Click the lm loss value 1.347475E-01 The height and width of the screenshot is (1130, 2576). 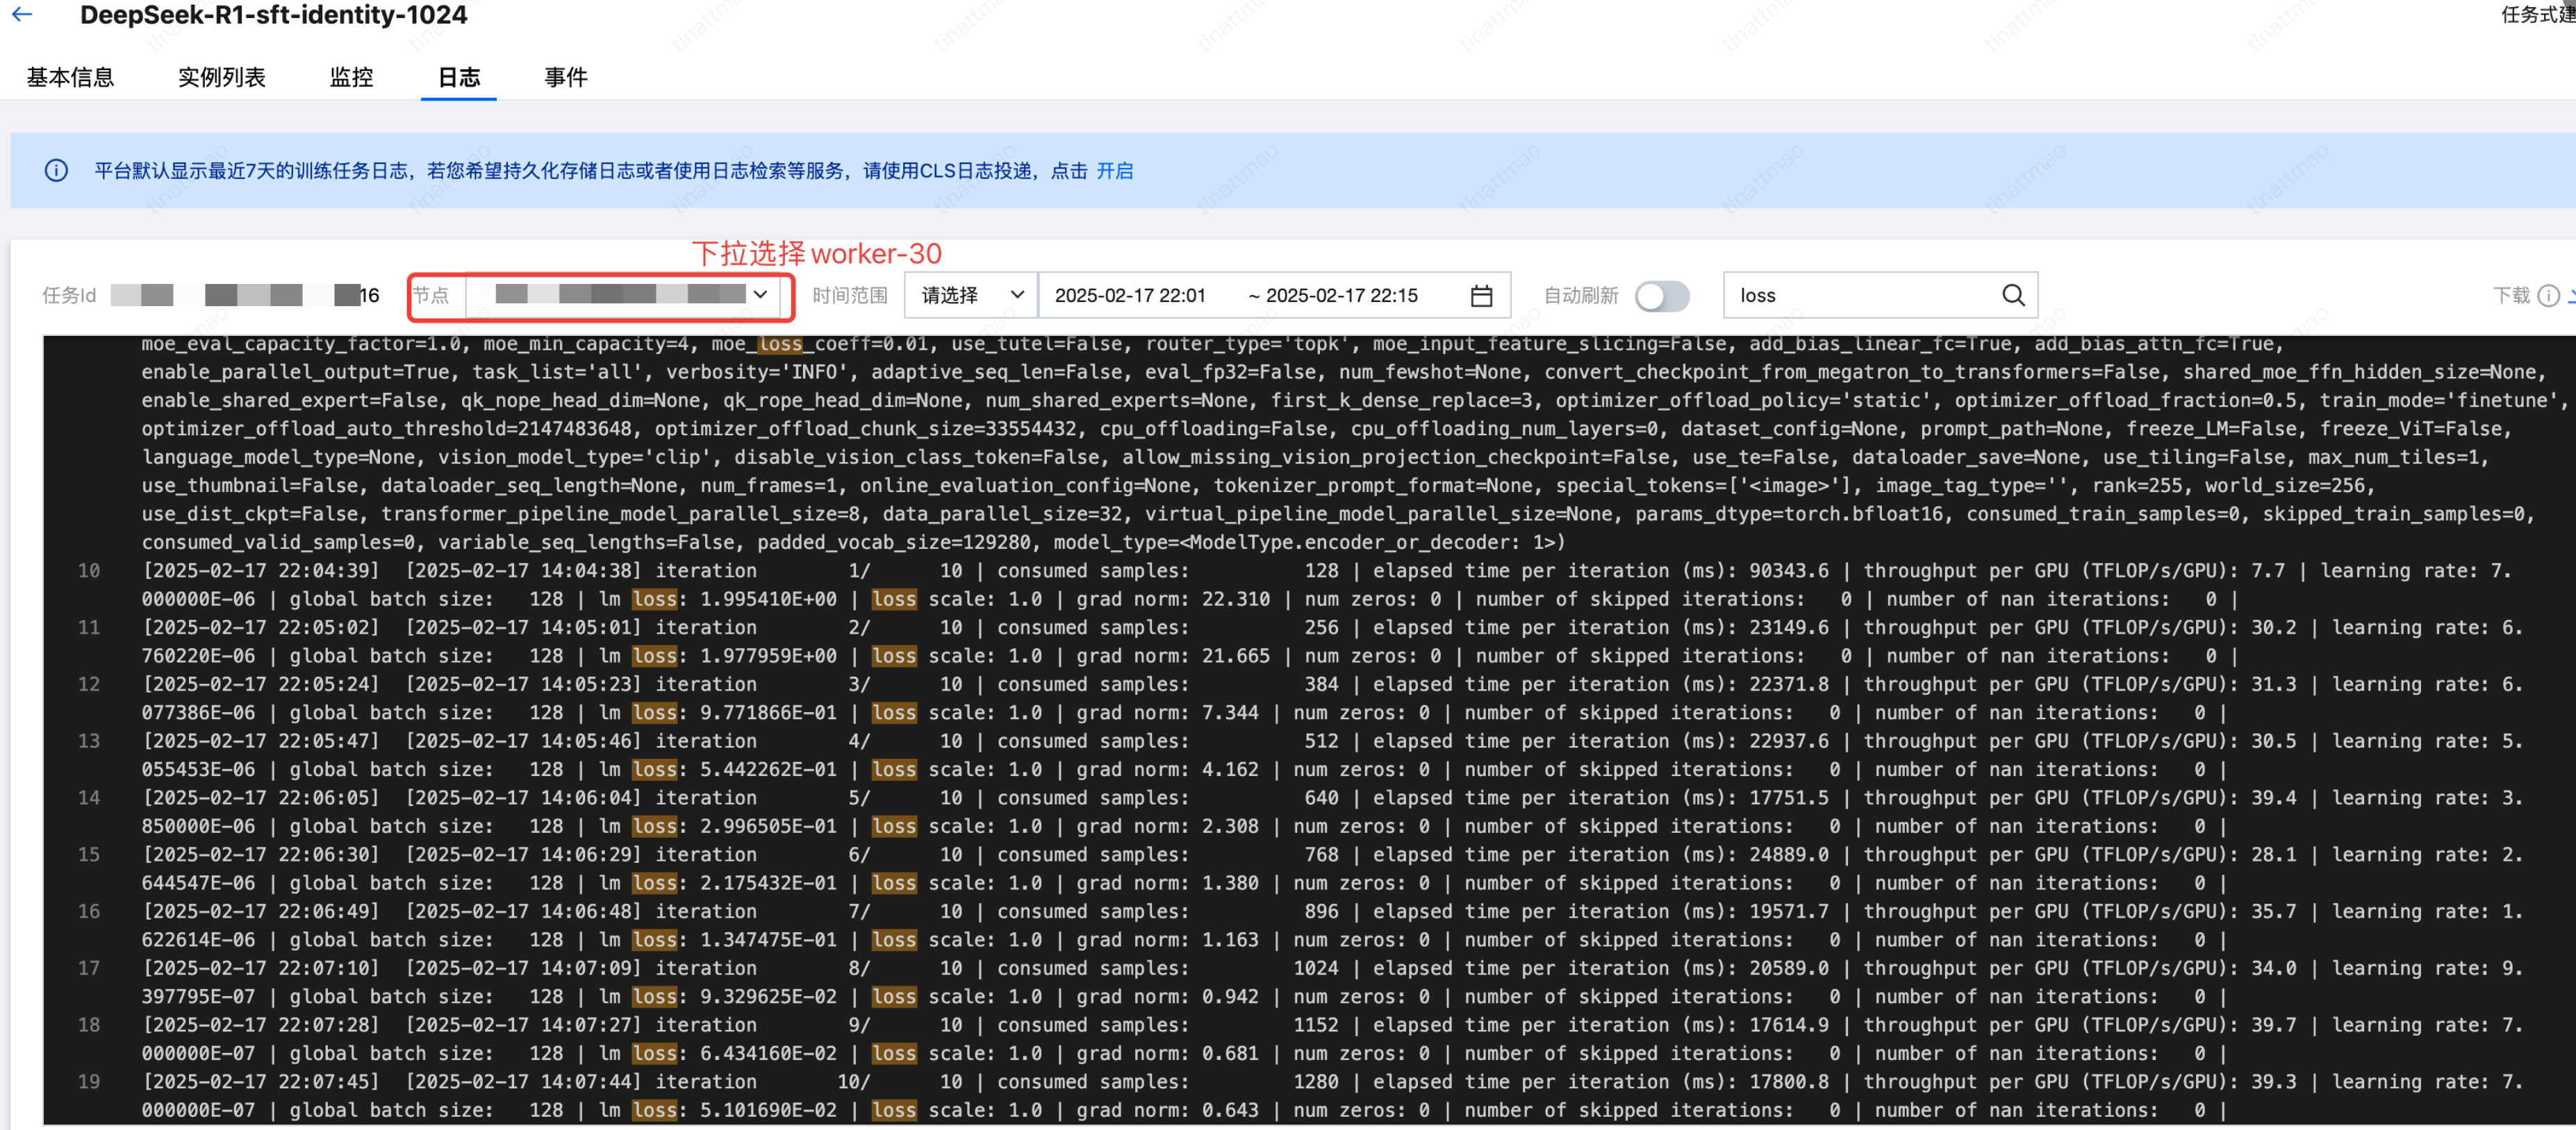(768, 941)
